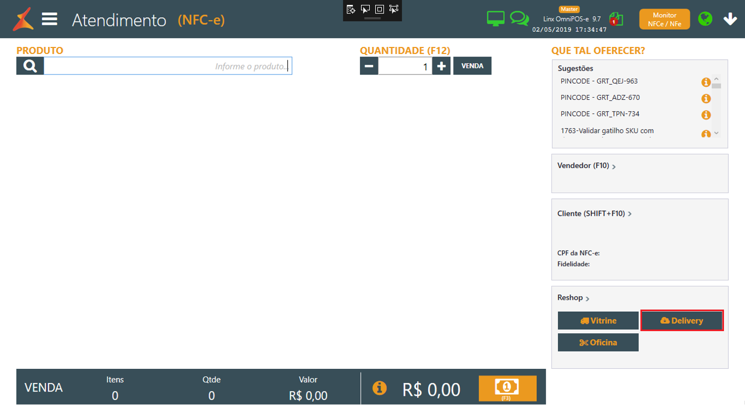The width and height of the screenshot is (745, 405).
Task: Show info for PINCODE - GRT_TPN-734
Action: (706, 115)
